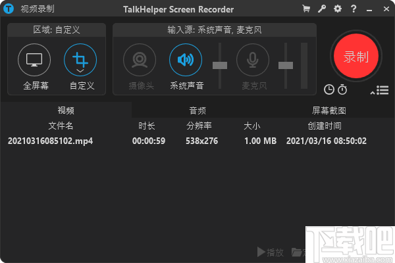This screenshot has width=395, height=263.
Task: Open the shopping cart purchase icon
Action: coord(306,9)
